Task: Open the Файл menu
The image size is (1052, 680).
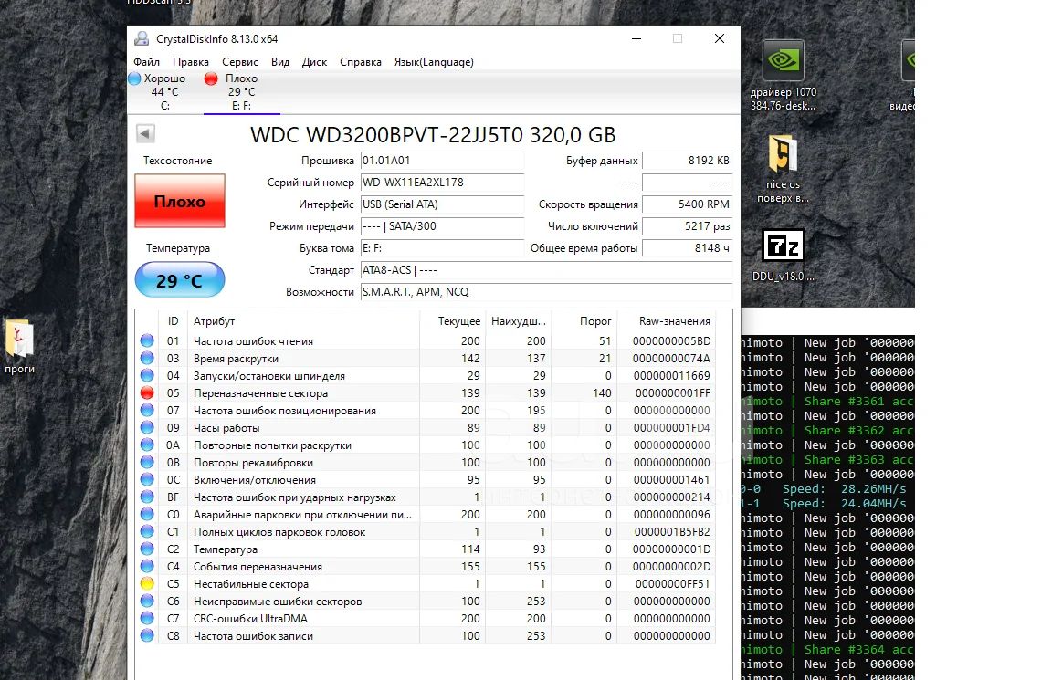Action: 146,62
